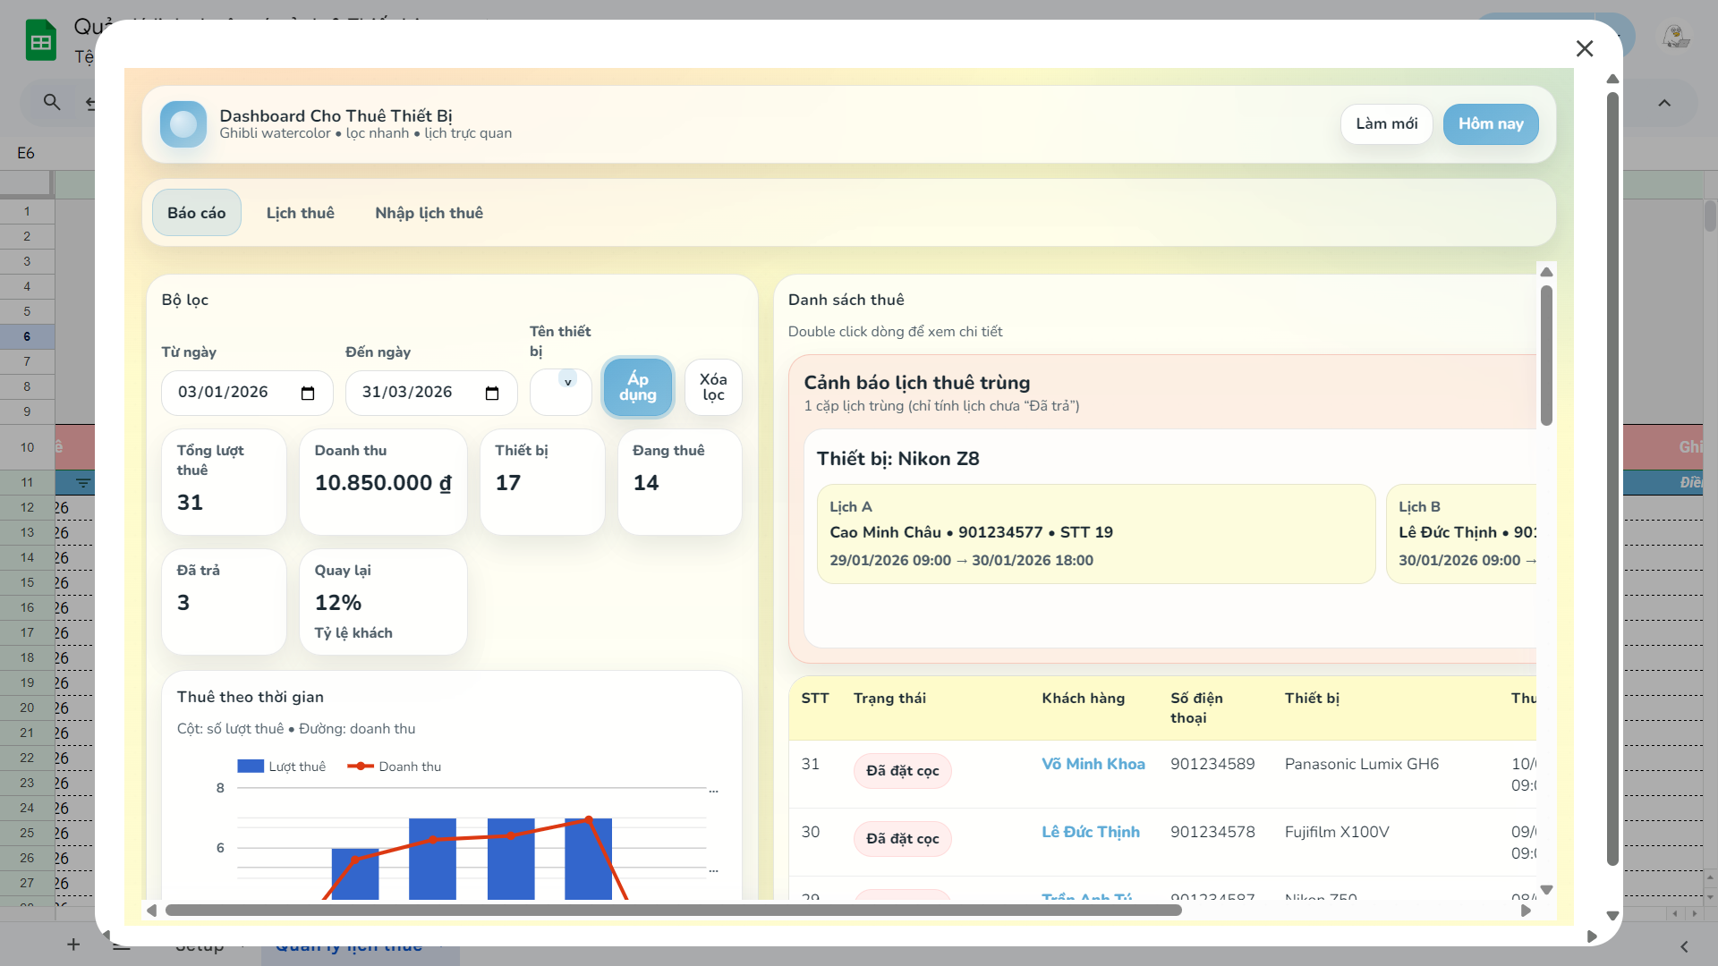Viewport: 1718px width, 966px height.
Task: Click the search magnifier icon
Action: click(52, 102)
